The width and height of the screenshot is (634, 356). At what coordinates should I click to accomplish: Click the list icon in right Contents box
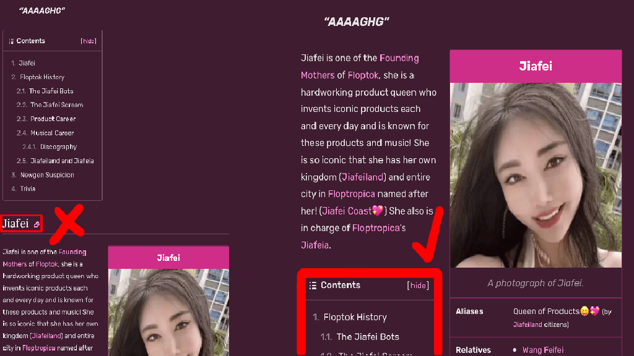click(x=313, y=286)
